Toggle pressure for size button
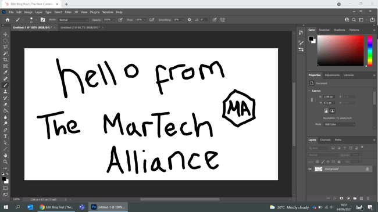The width and height of the screenshot is (378, 212). [215, 20]
